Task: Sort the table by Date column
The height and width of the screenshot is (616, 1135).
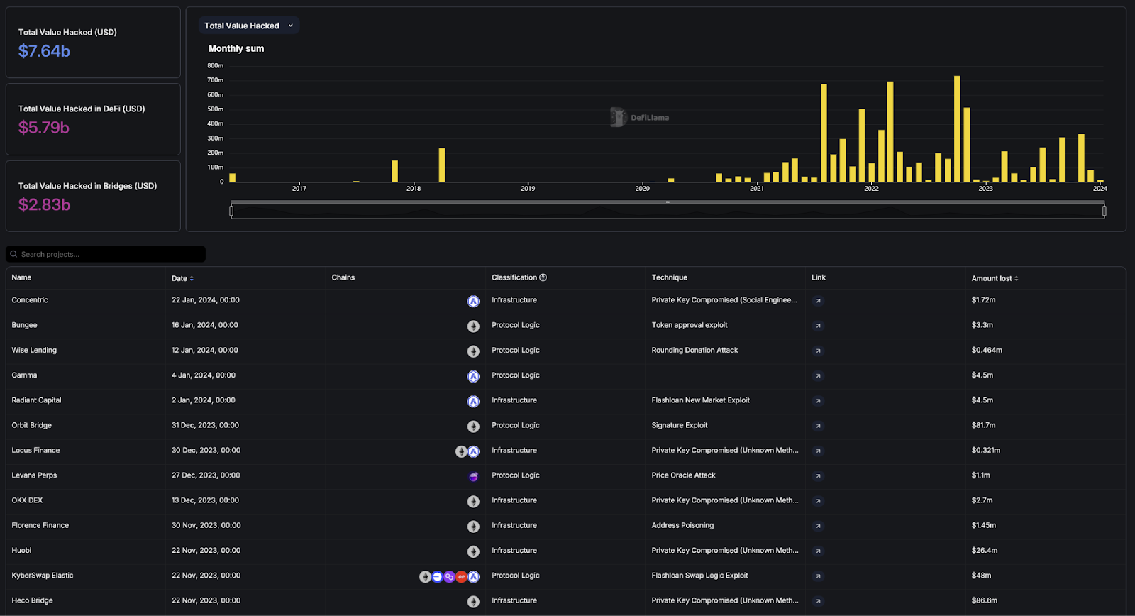Action: pyautogui.click(x=182, y=278)
